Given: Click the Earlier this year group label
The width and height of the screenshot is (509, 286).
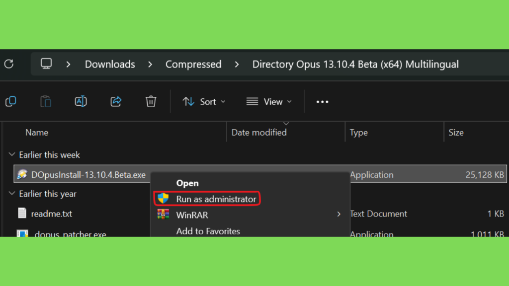Looking at the screenshot, I should [x=48, y=194].
